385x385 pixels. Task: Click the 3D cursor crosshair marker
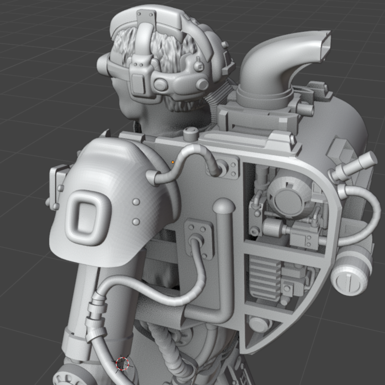[122, 363]
